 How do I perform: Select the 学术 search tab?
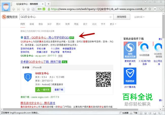103,24
